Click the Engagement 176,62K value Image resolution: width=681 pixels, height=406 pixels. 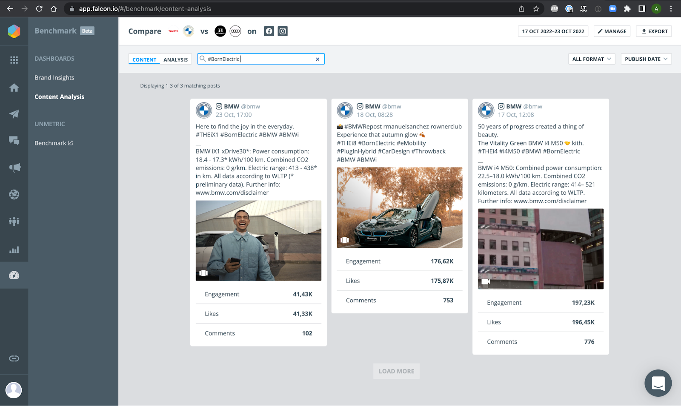442,261
